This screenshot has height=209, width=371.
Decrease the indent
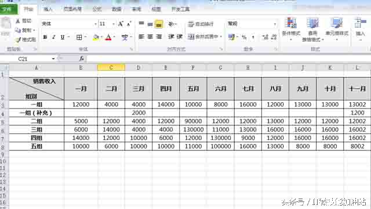(x=171, y=37)
